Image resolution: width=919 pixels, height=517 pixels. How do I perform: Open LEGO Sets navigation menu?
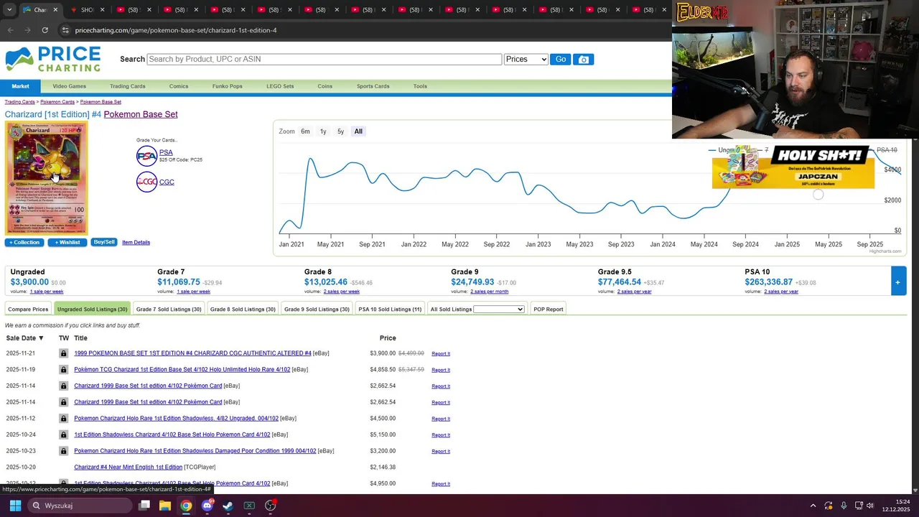coord(280,86)
